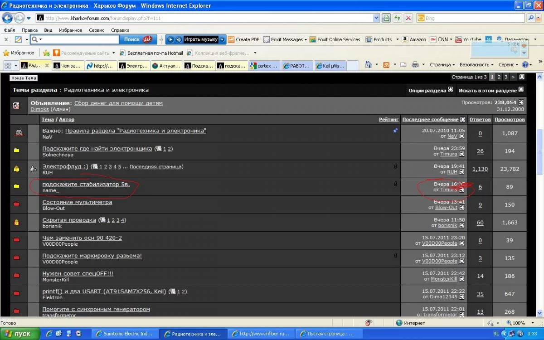
Task: Switch to the cortex browser tab
Action: pyautogui.click(x=265, y=66)
